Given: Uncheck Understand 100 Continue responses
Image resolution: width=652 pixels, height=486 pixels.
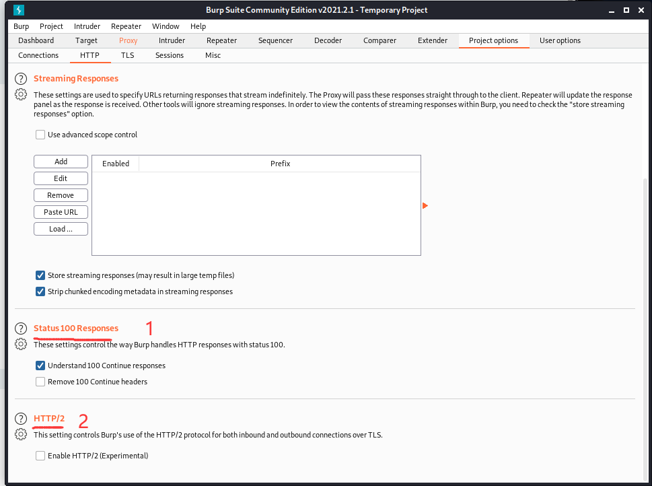Looking at the screenshot, I should pos(40,366).
